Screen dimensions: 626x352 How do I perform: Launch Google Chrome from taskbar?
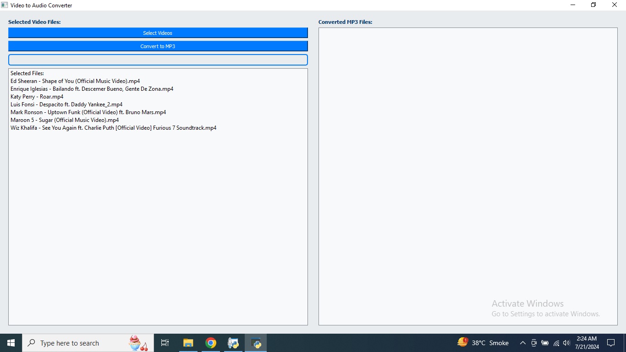pos(211,343)
